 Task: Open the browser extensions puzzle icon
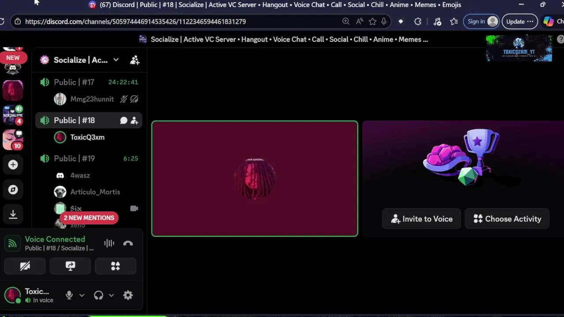418,22
